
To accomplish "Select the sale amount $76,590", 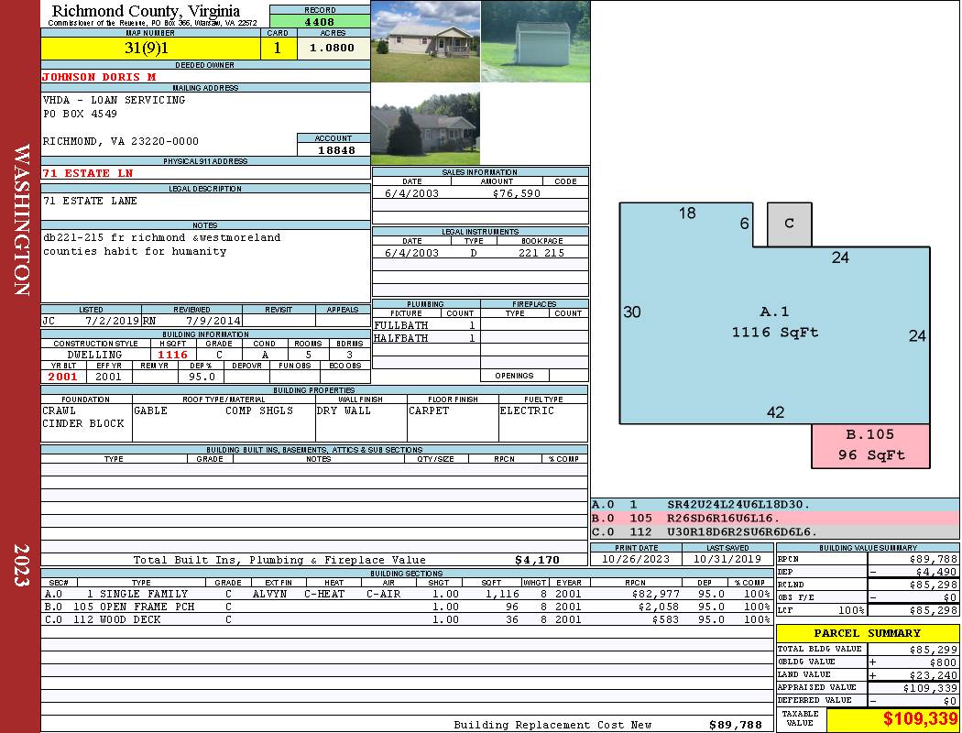I will (x=516, y=193).
